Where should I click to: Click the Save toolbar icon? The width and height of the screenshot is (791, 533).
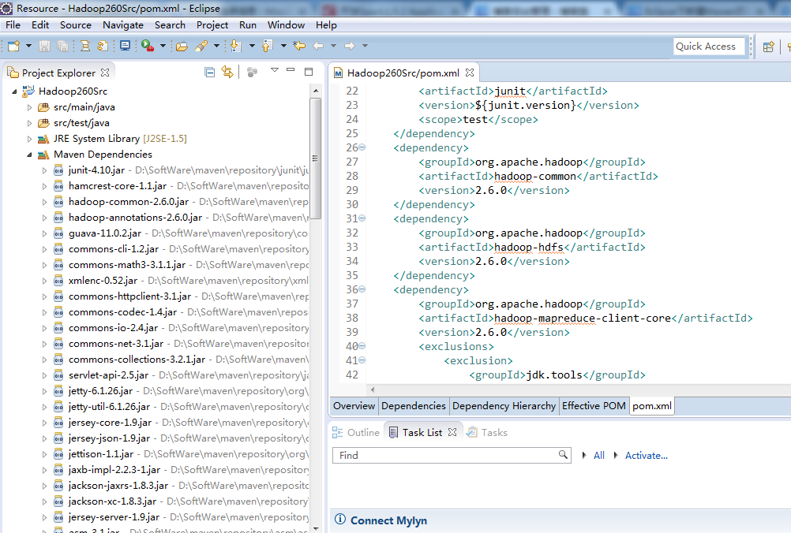(x=44, y=46)
